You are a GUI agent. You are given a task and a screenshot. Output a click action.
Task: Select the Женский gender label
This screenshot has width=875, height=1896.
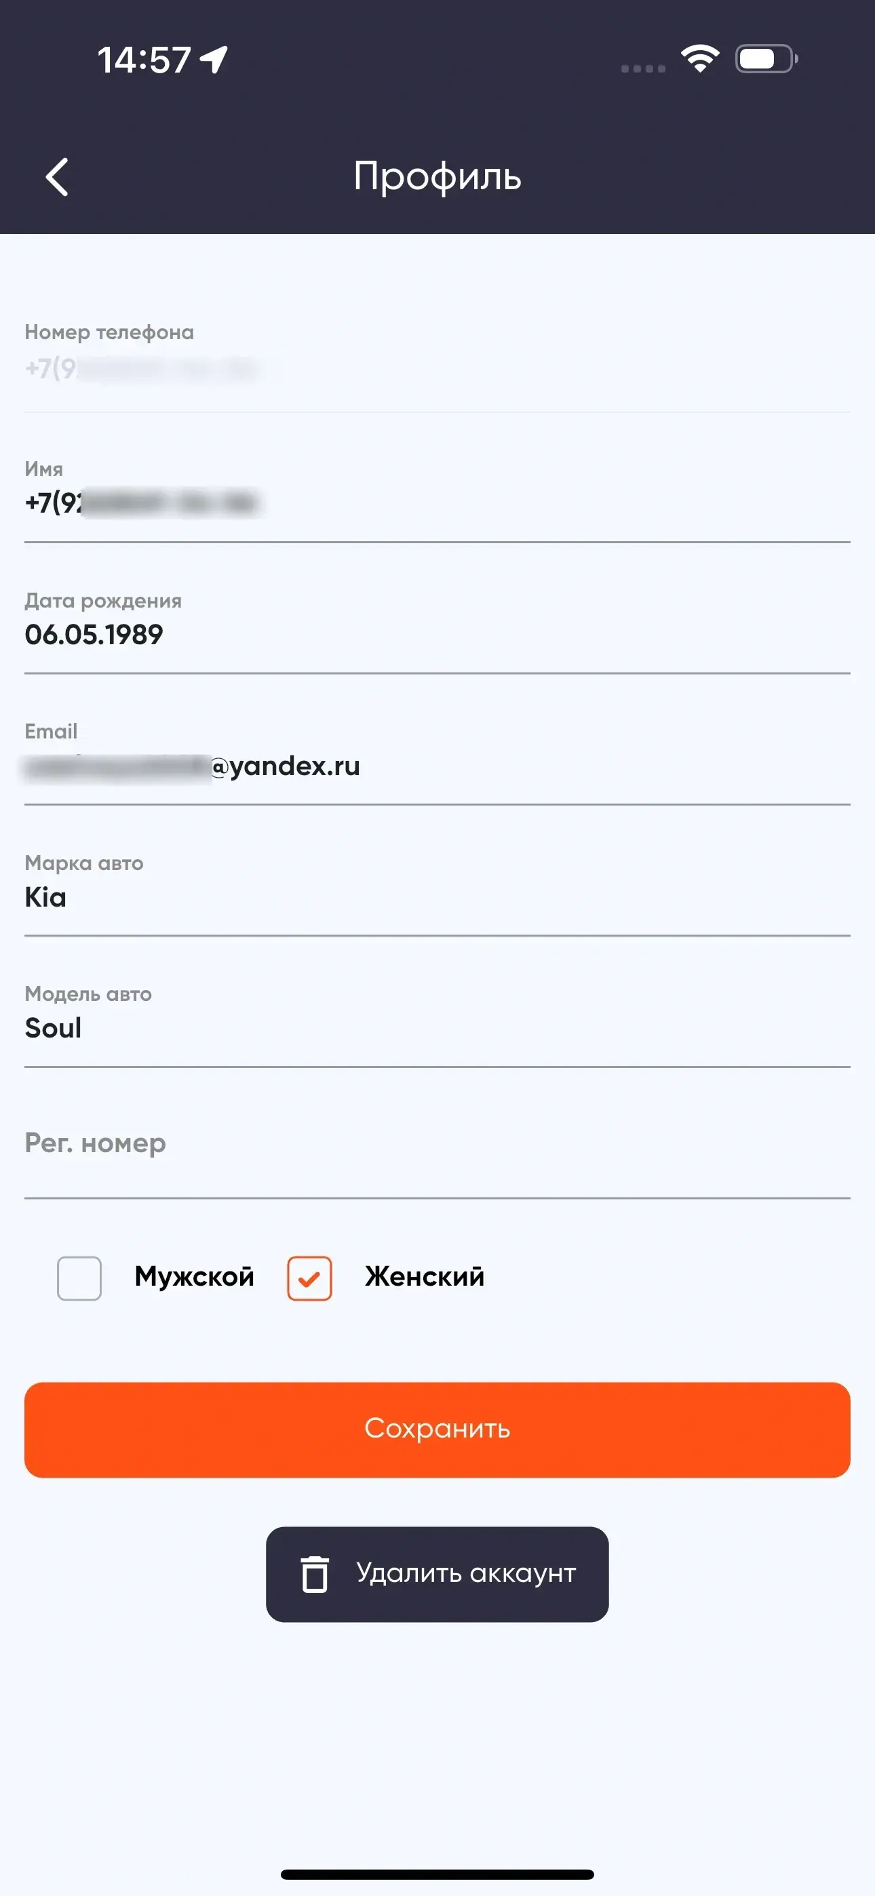pos(424,1276)
